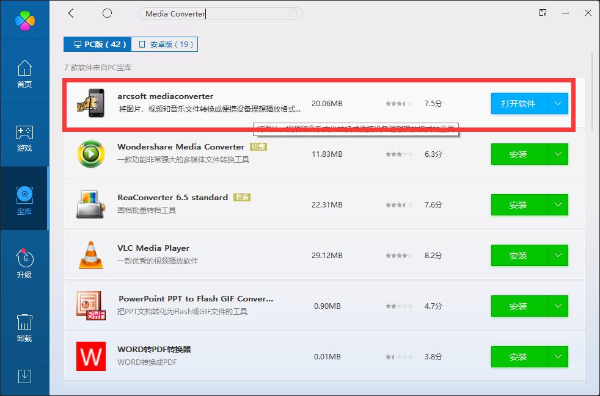The image size is (600, 396).
Task: Install ReaConverter 6.5 standard
Action: pyautogui.click(x=519, y=205)
